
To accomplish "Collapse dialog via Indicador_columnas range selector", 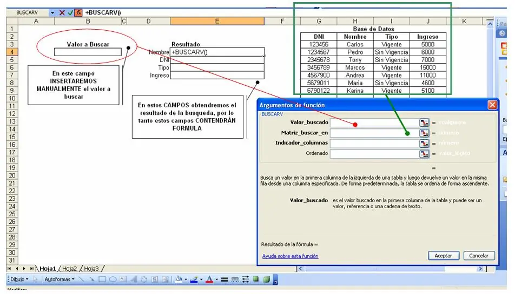I will [x=424, y=143].
